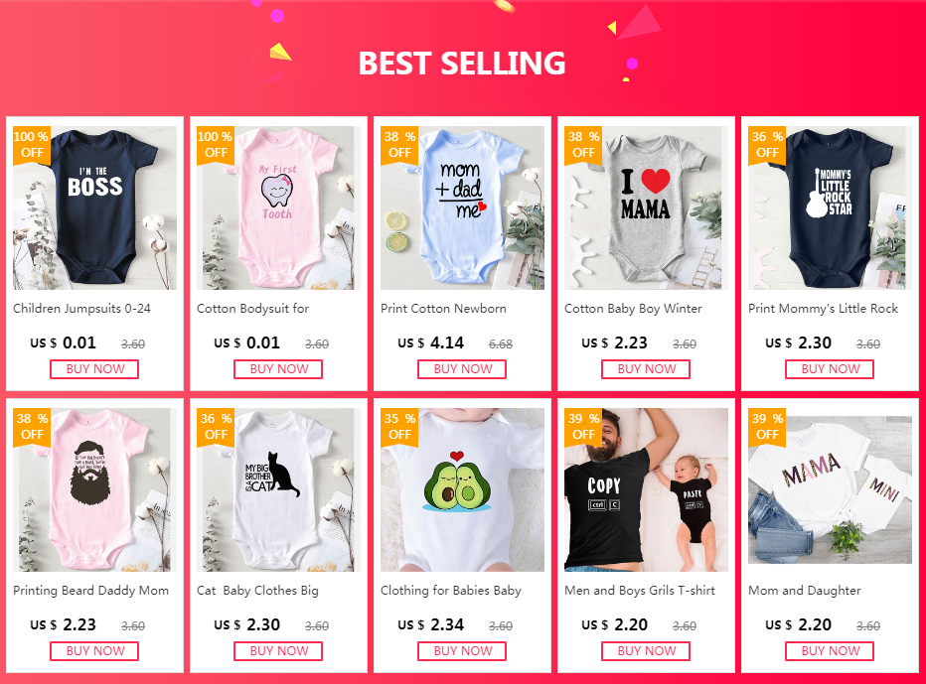
Task: Click BUY NOW for Mom and Daughter item
Action: 830,651
